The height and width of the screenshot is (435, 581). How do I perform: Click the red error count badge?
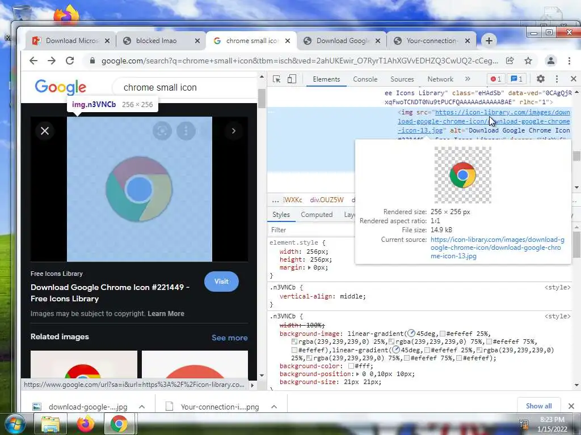tap(496, 79)
